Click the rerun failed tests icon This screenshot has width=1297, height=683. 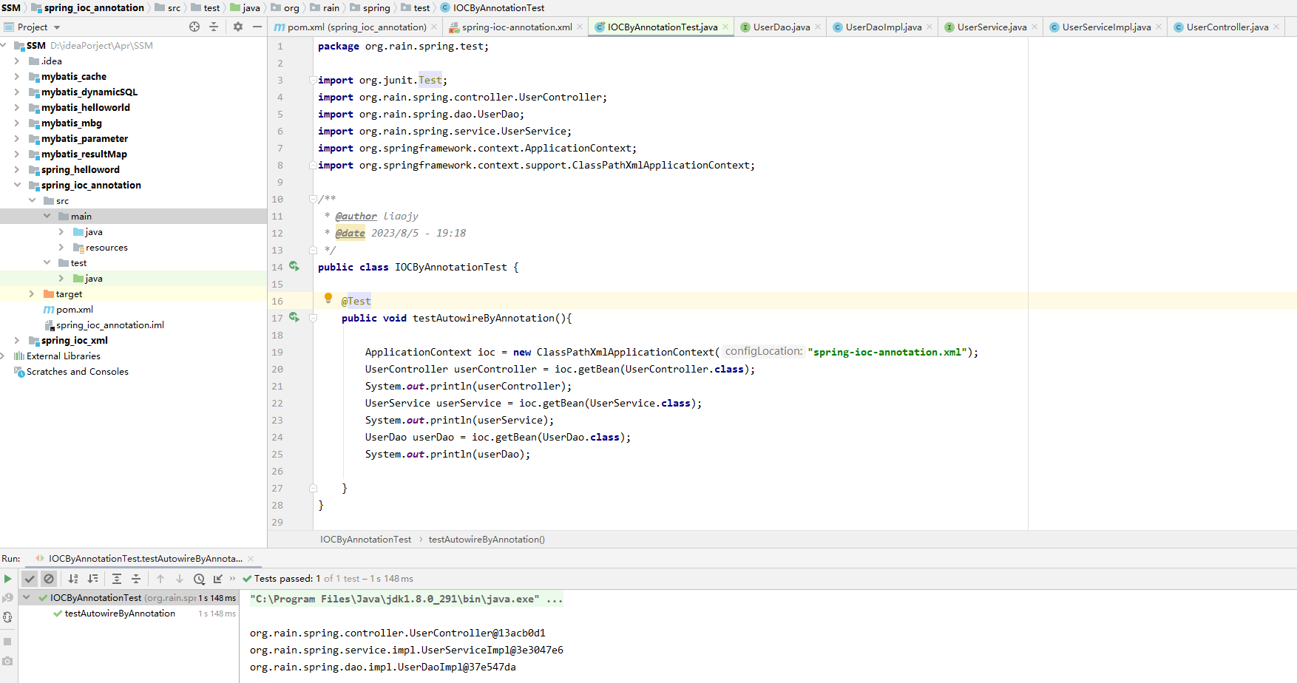click(x=7, y=597)
